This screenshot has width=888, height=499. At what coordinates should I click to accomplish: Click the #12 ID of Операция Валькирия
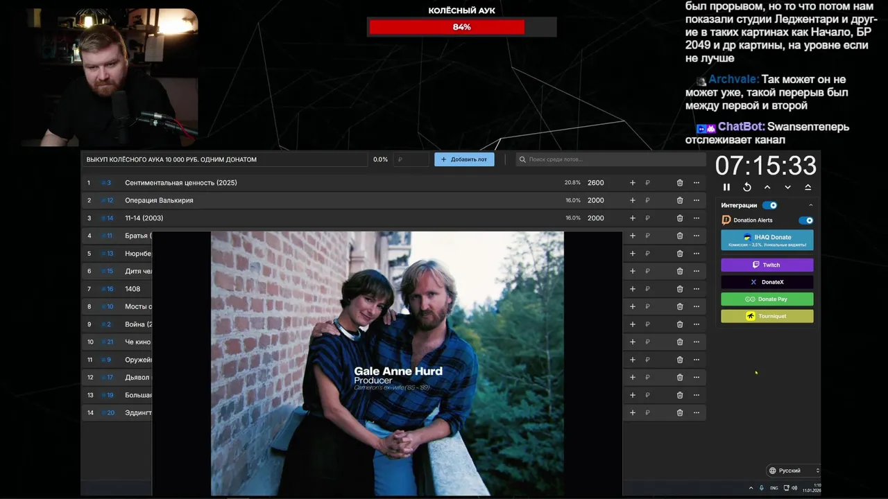108,200
